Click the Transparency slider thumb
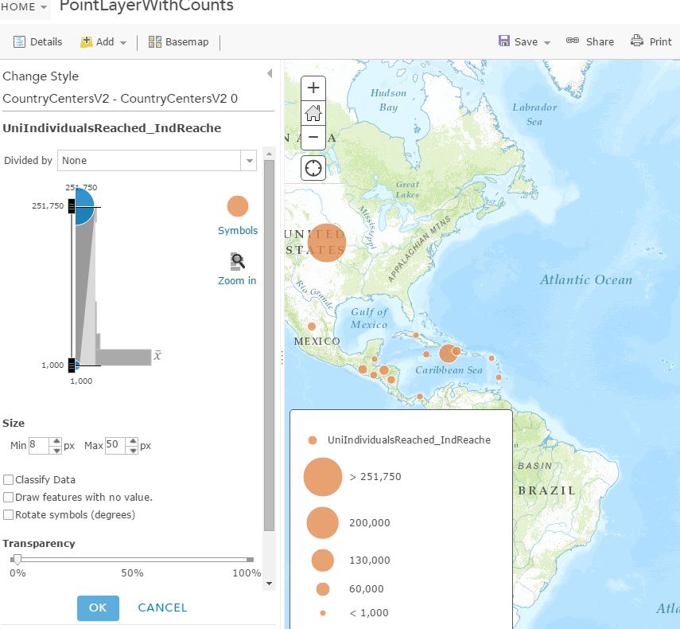The height and width of the screenshot is (629, 680). click(17, 560)
